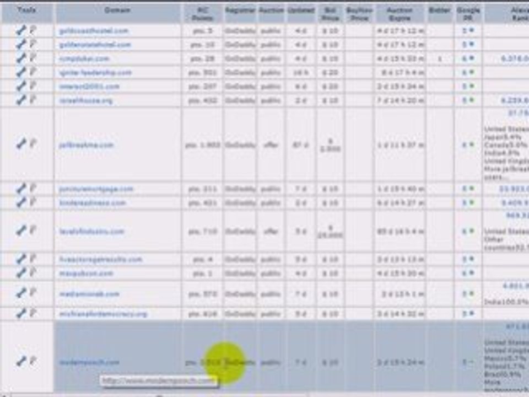Click wrench icon in pts. 432 row
Viewport: 529px width, 397px height.
[20, 100]
